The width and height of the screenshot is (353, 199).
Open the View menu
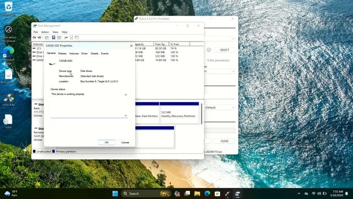pos(55,32)
